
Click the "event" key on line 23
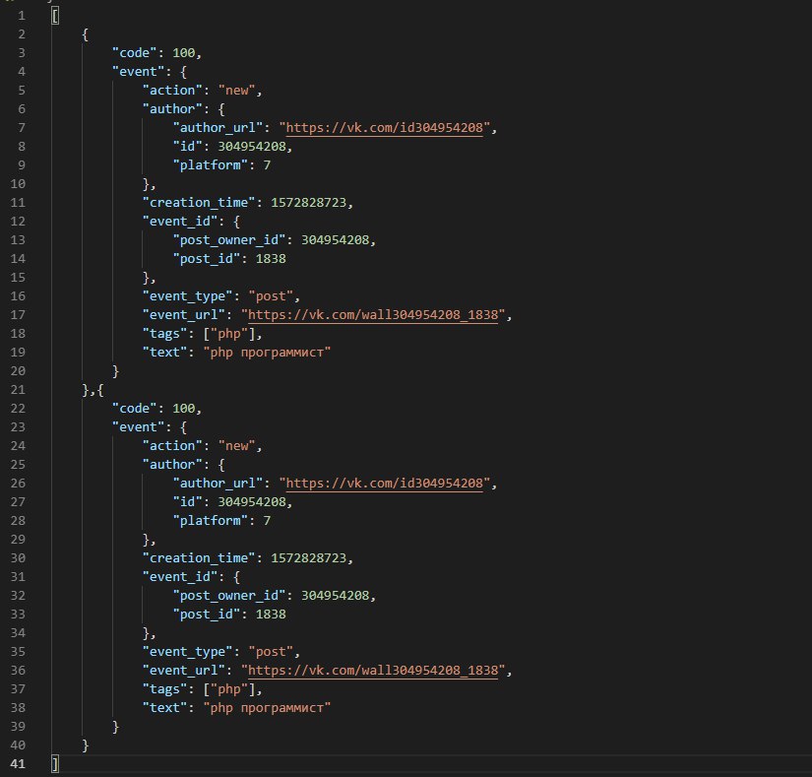tap(138, 426)
